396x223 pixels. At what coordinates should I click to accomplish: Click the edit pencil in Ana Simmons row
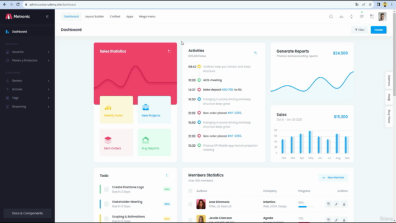(x=336, y=204)
